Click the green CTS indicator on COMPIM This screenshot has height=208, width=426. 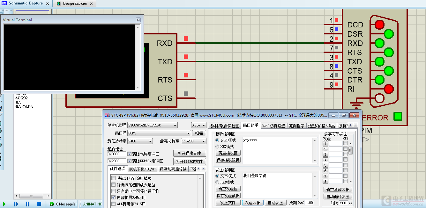coord(389,70)
